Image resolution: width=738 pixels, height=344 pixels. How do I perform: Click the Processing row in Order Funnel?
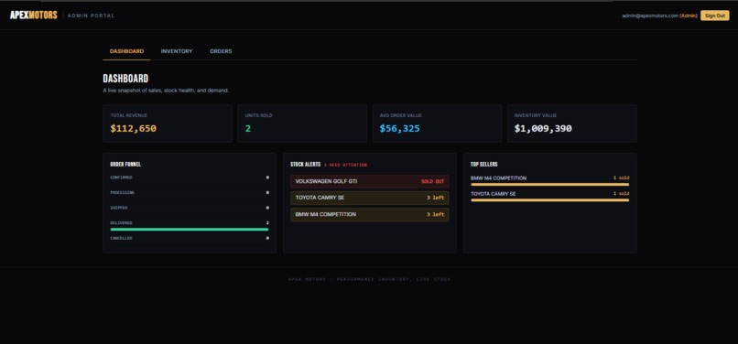point(190,192)
